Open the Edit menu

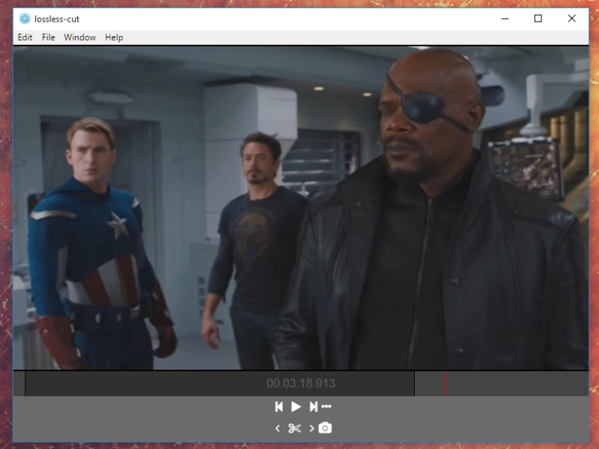click(25, 37)
